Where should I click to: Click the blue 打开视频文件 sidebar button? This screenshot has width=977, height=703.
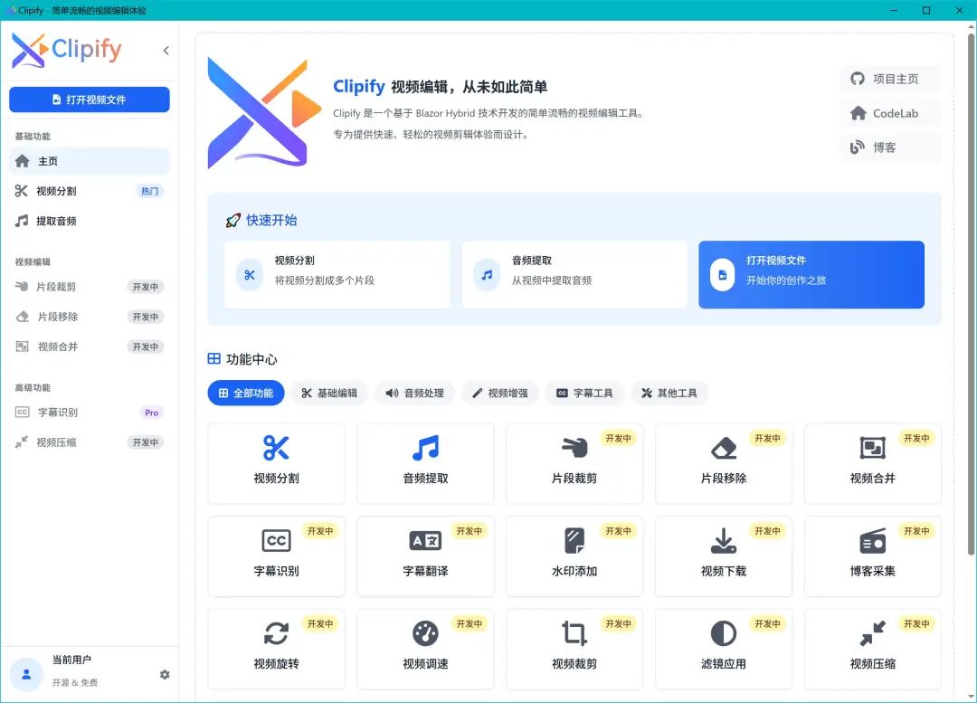tap(89, 100)
